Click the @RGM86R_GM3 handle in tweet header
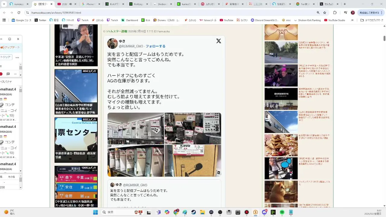Screen dimensions: 386x217 131,46
